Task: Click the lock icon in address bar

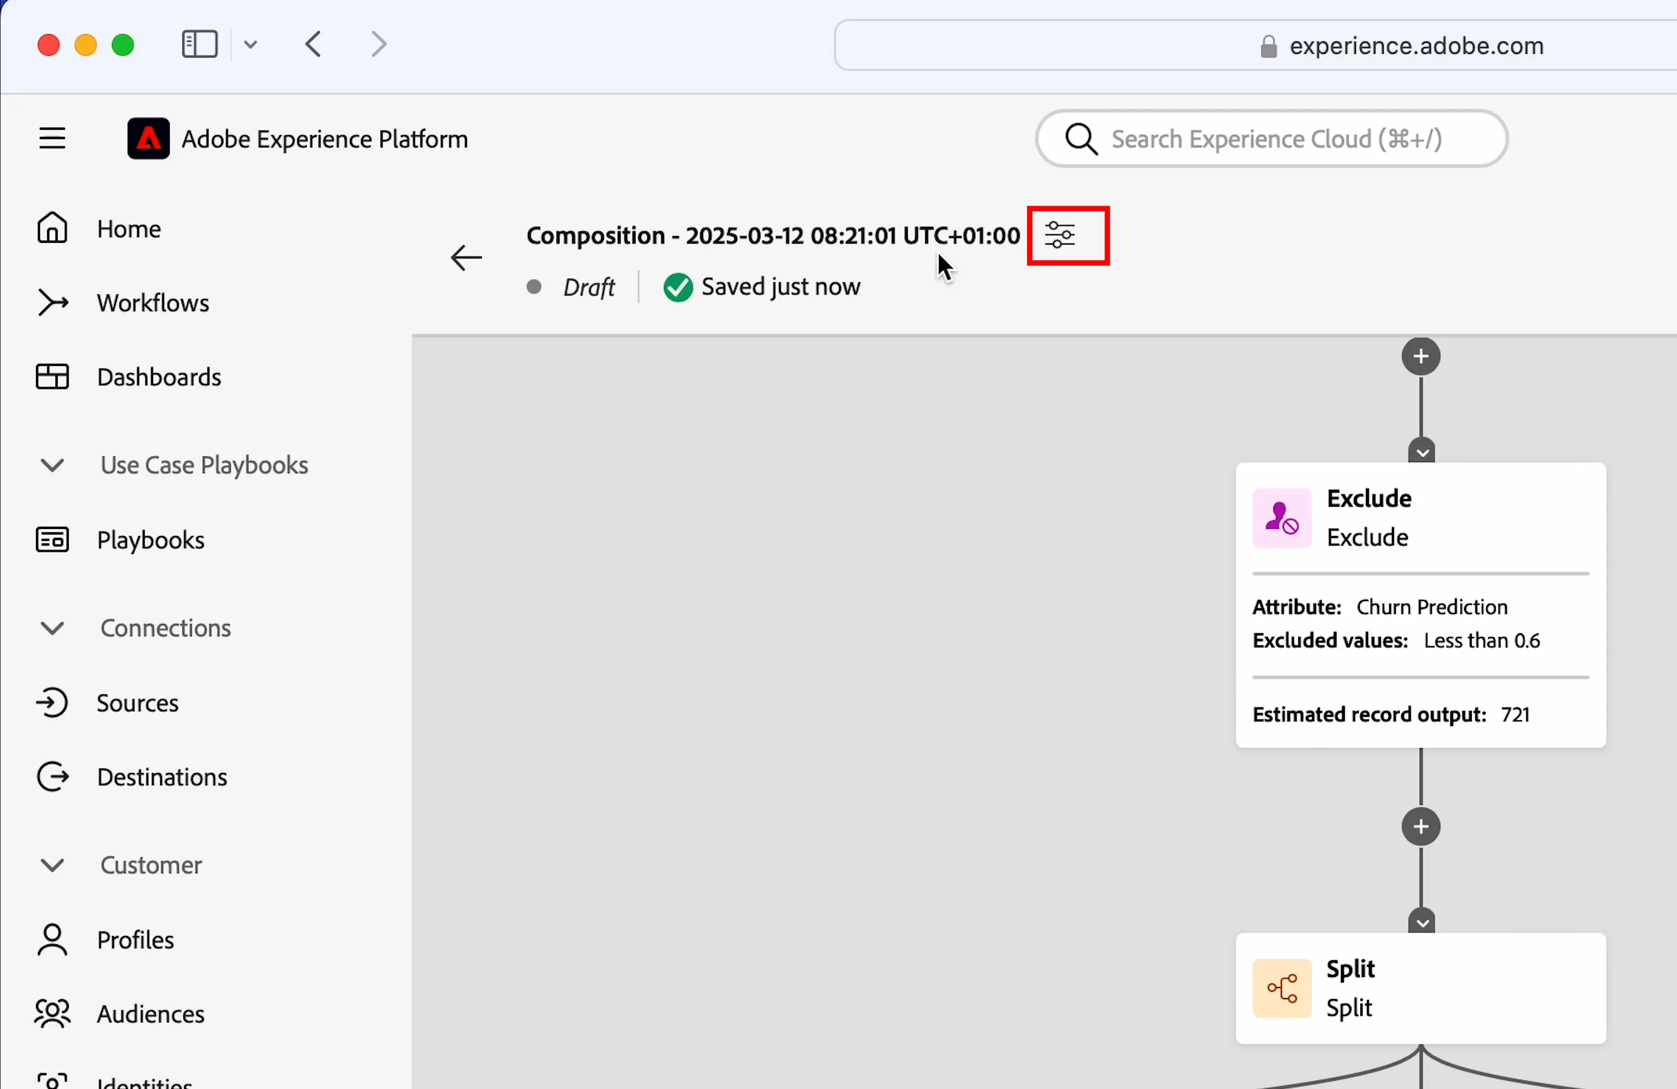Action: click(1268, 47)
